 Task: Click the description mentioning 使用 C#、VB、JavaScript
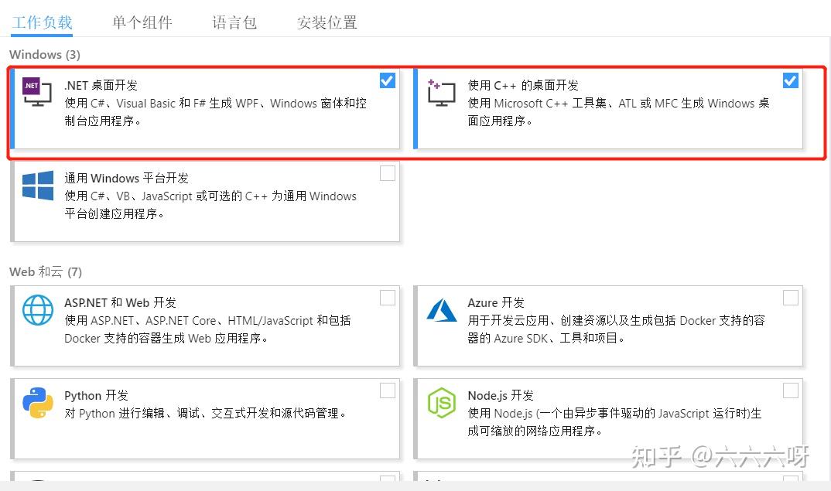point(210,204)
